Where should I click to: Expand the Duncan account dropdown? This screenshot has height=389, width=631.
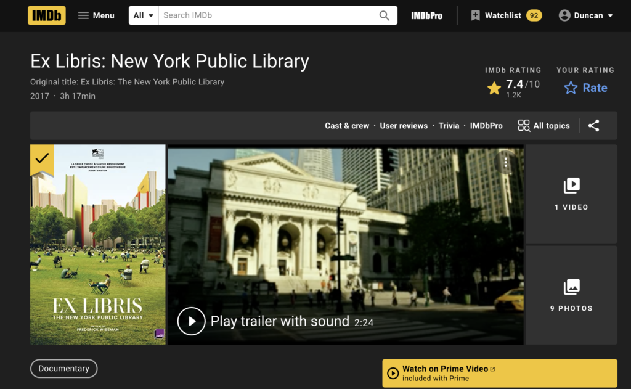pos(585,15)
